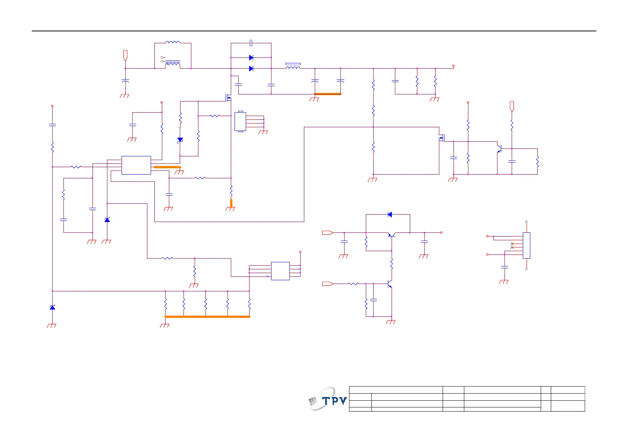
Task: Select the upper of the two parallel blue diodes
Action: (x=251, y=57)
